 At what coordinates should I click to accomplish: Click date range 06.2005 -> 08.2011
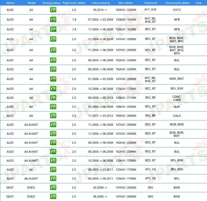[101, 179]
